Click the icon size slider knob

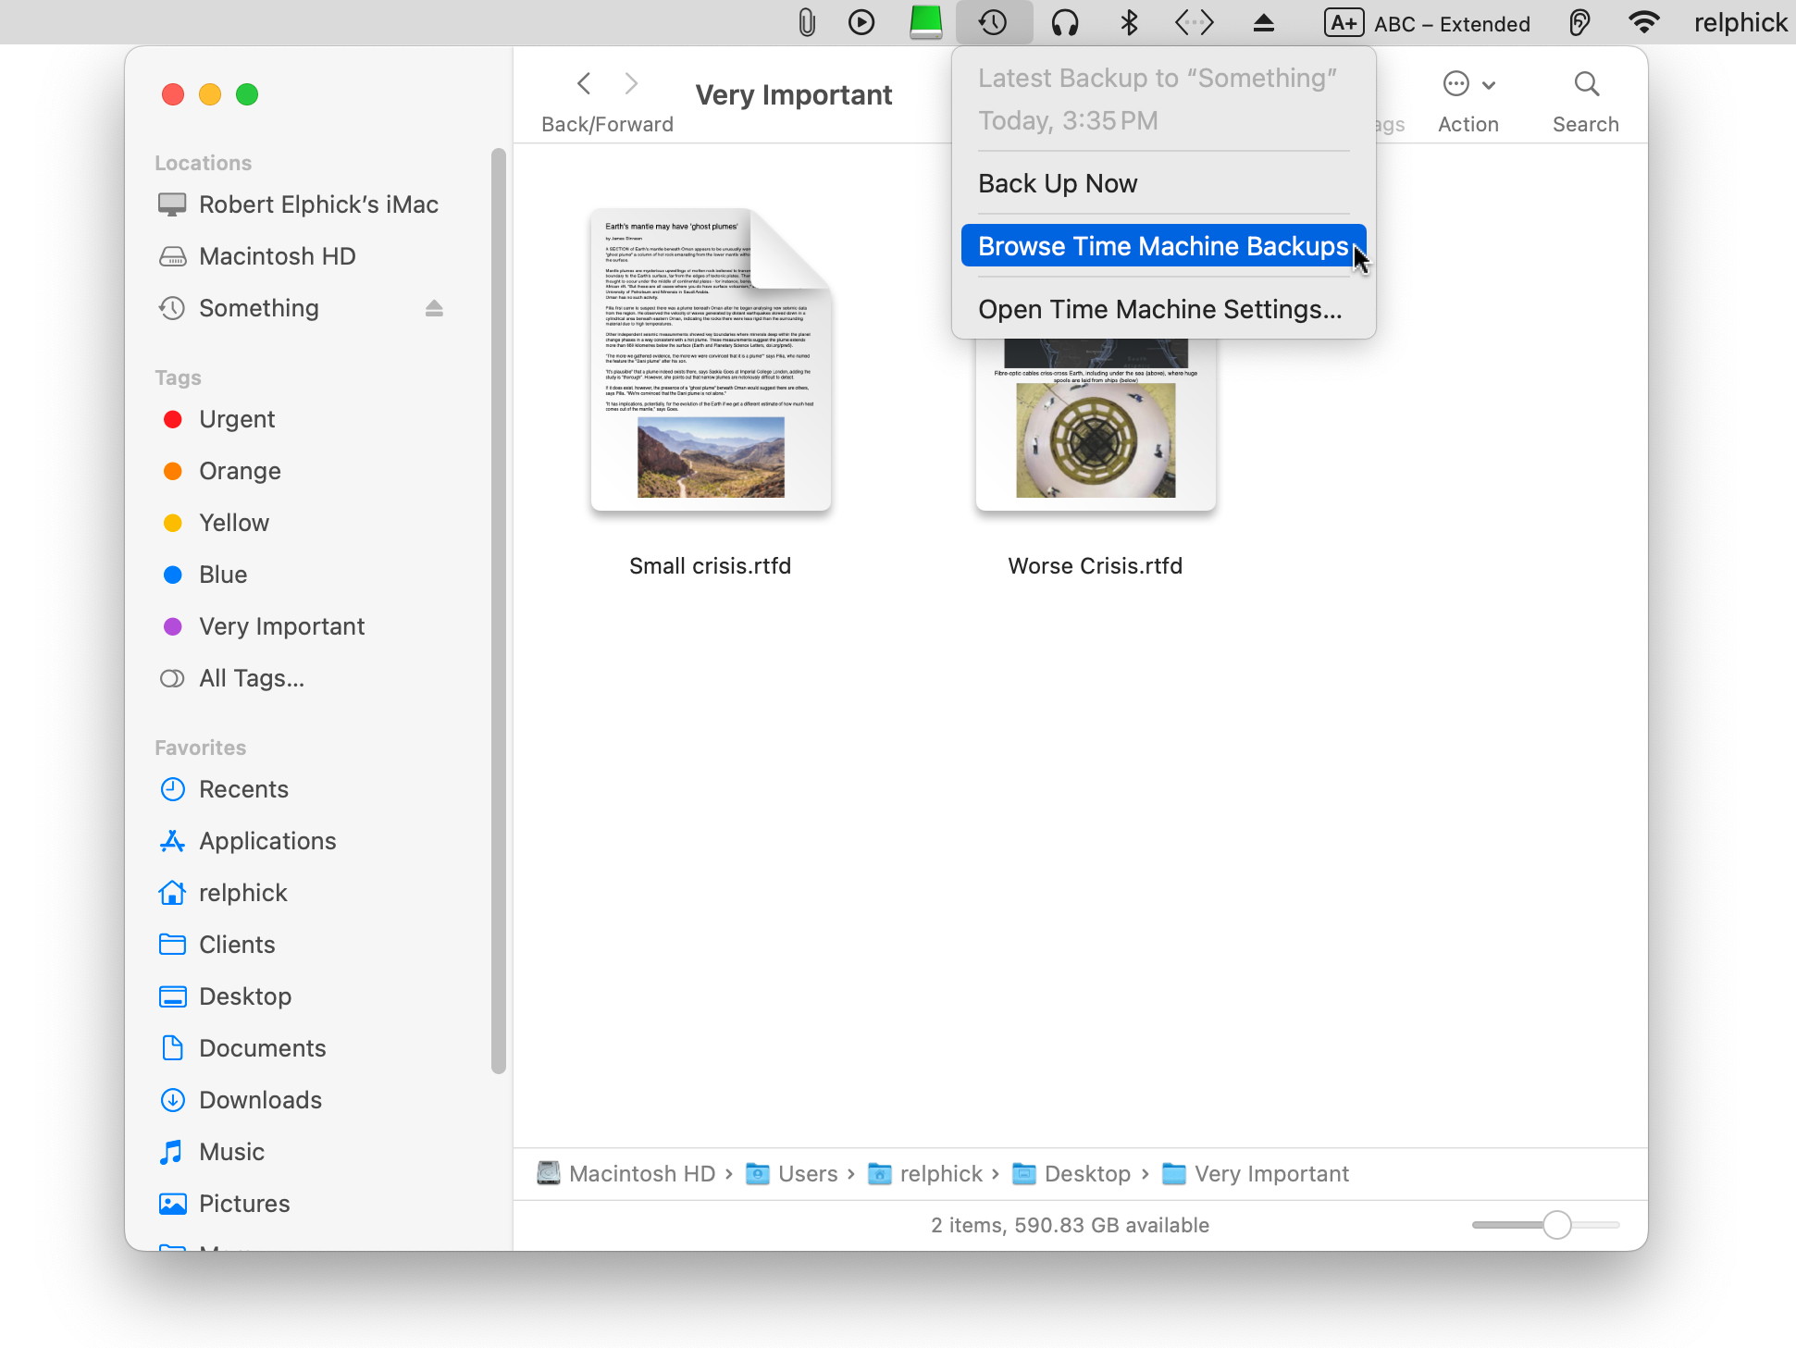(1556, 1225)
